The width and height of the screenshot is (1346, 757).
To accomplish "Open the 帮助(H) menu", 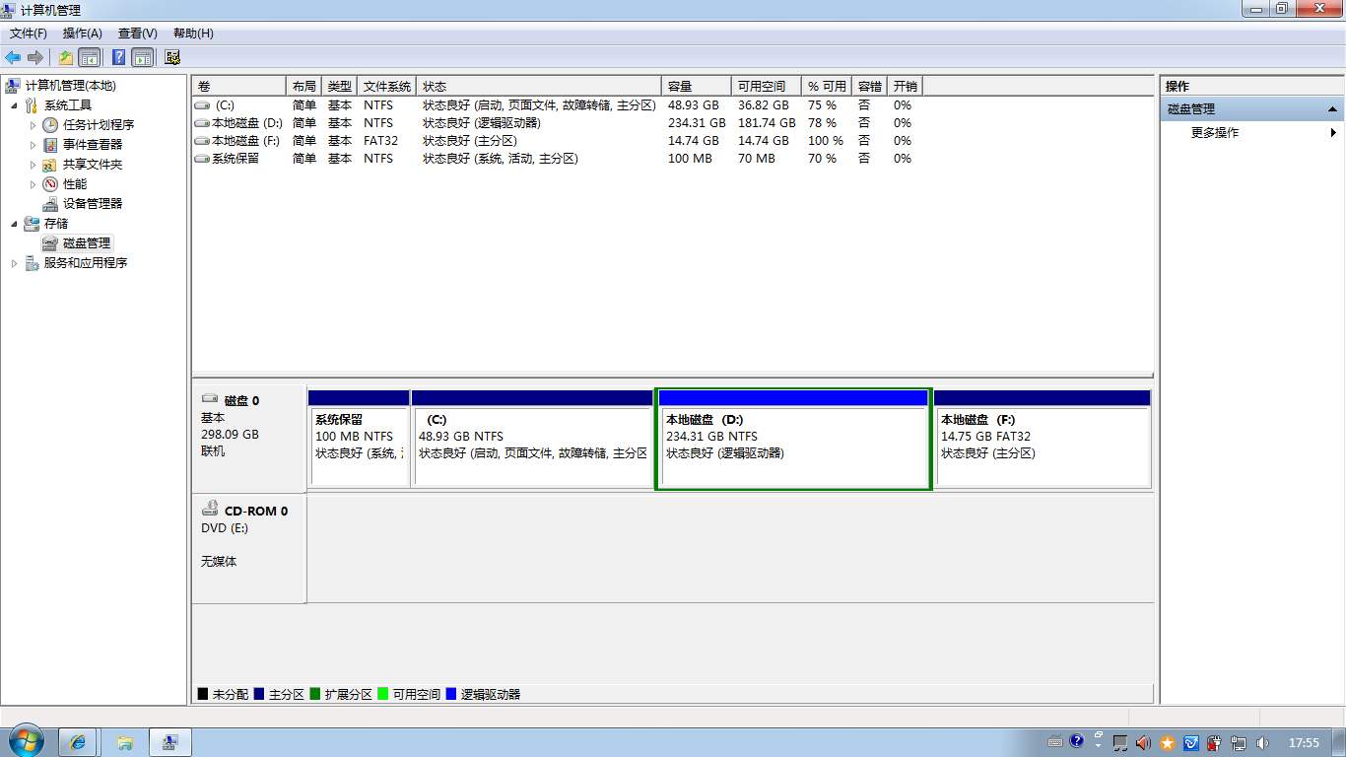I will tap(193, 34).
